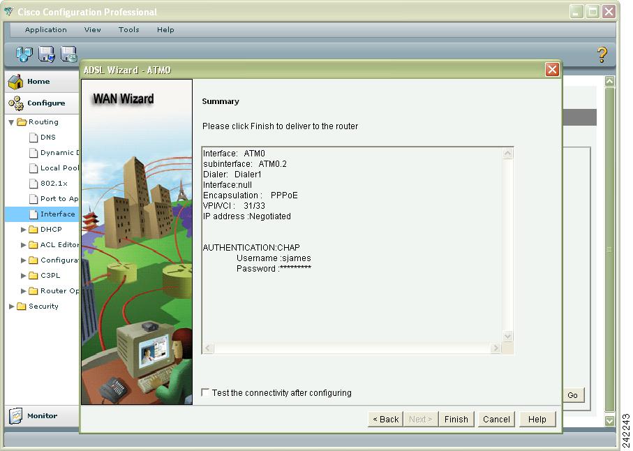Open the Tools menu
Image resolution: width=633 pixels, height=451 pixels.
[x=129, y=29]
